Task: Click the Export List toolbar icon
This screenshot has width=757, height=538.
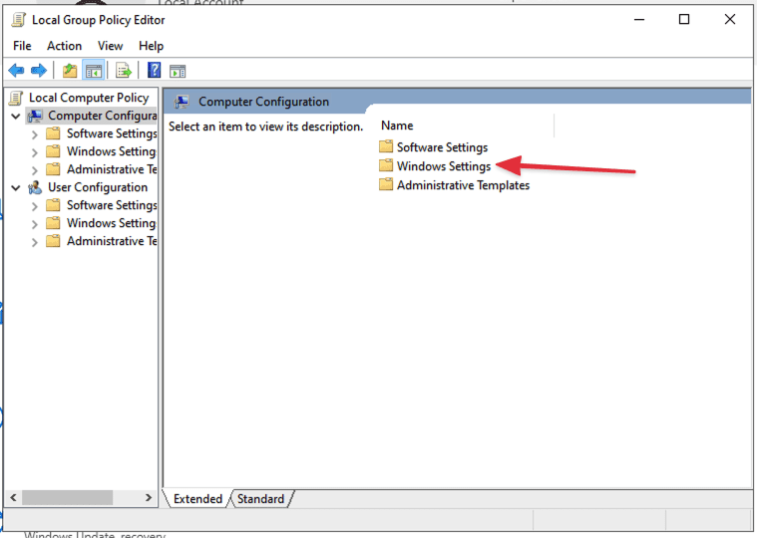Action: 124,70
